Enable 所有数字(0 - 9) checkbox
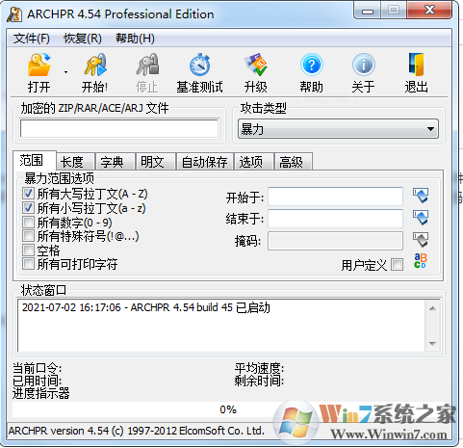463x448 pixels. point(28,222)
